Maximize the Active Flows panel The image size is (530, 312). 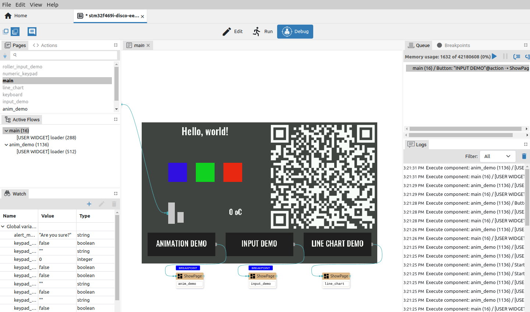[116, 119]
